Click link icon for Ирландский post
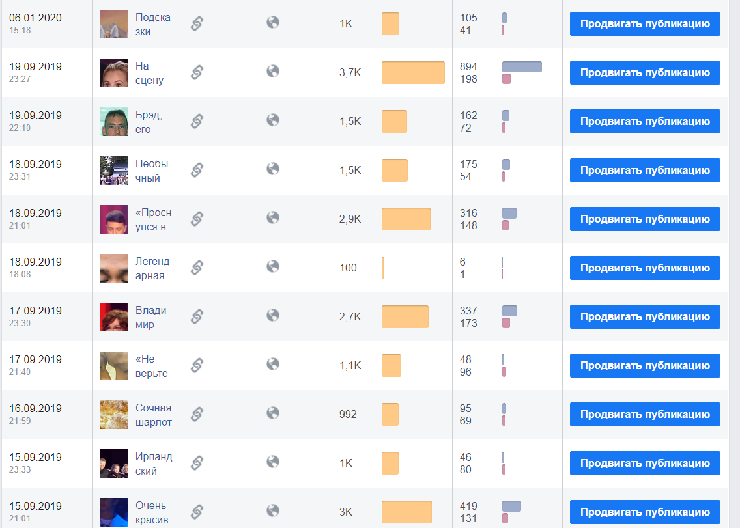 (197, 463)
